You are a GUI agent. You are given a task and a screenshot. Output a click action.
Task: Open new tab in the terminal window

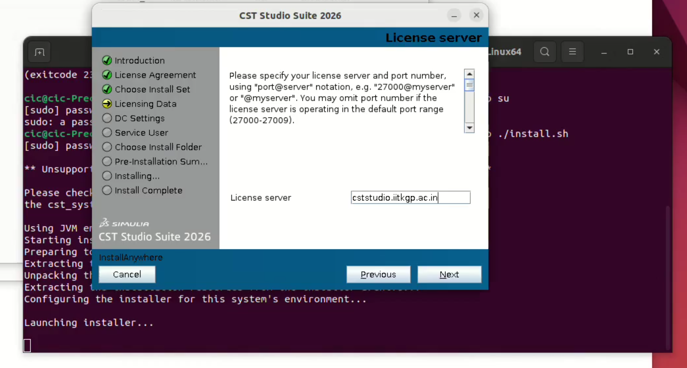pyautogui.click(x=39, y=52)
